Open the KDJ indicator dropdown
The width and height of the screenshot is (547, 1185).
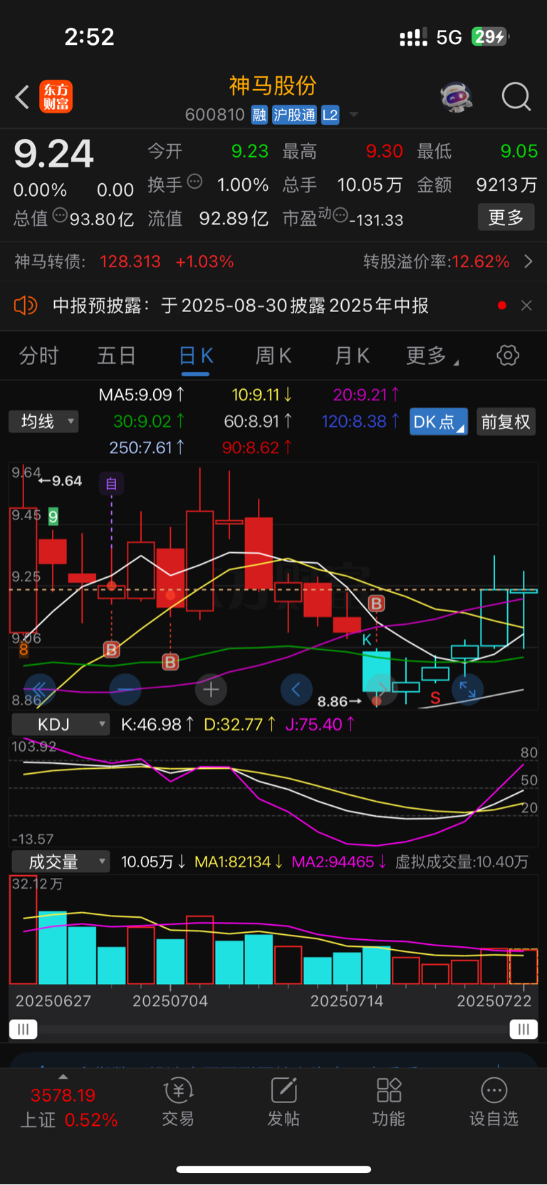click(x=61, y=725)
